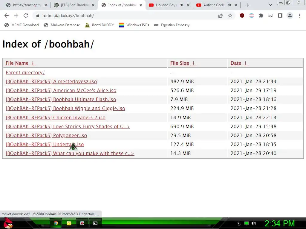Switch to the FE8 Self-Randomizer tab
The width and height of the screenshot is (306, 229).
(x=74, y=5)
